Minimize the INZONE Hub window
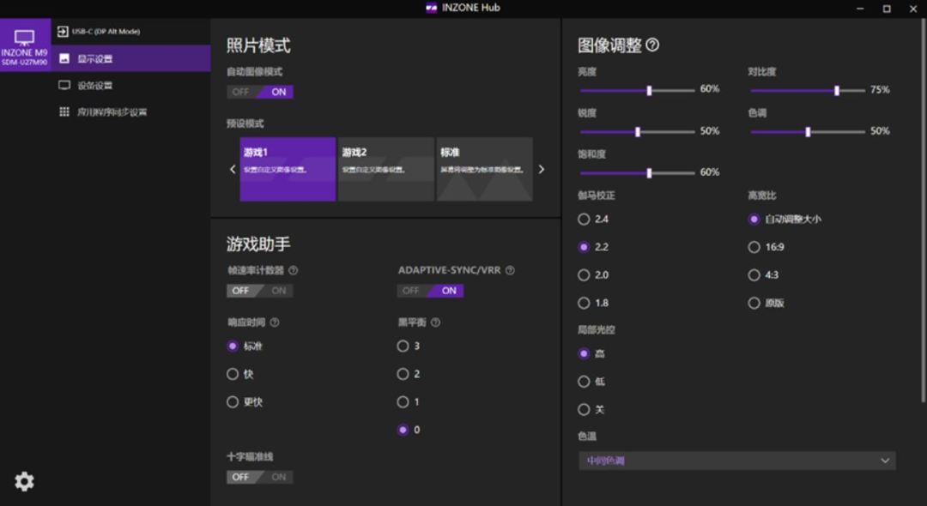Viewport: 927px width, 506px height. point(860,9)
